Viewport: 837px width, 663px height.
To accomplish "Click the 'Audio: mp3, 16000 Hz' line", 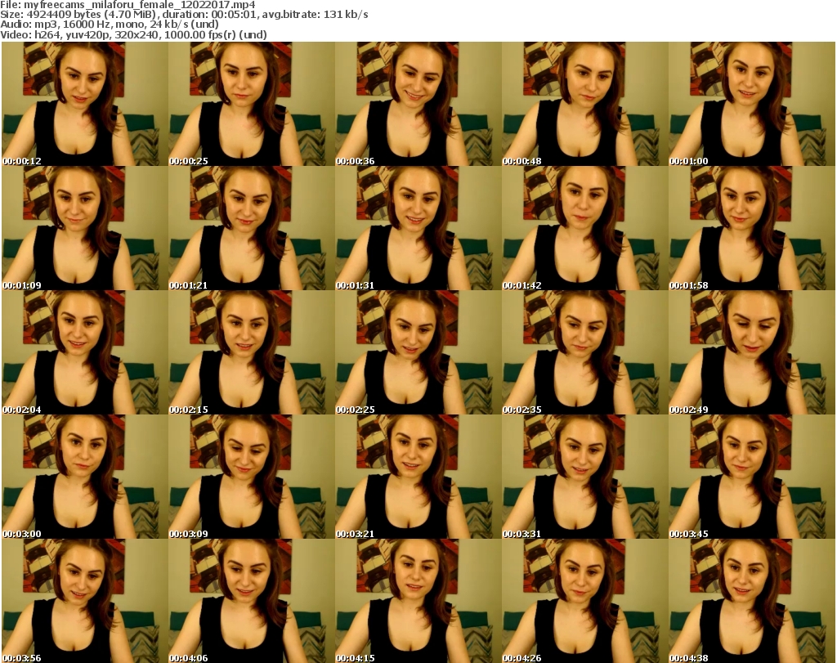I will click(x=110, y=25).
